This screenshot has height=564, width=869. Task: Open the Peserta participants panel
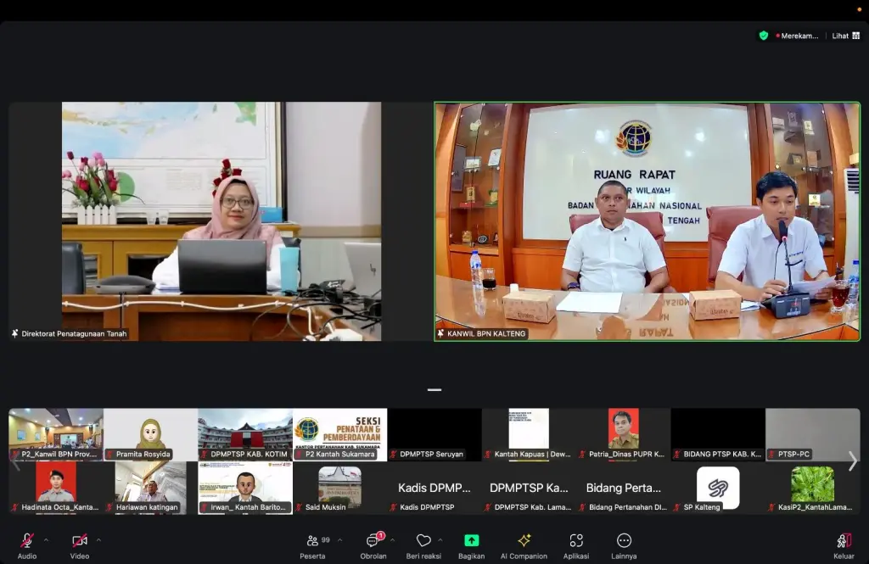pyautogui.click(x=313, y=544)
